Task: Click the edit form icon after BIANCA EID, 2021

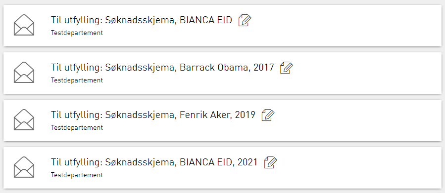Action: tap(270, 163)
